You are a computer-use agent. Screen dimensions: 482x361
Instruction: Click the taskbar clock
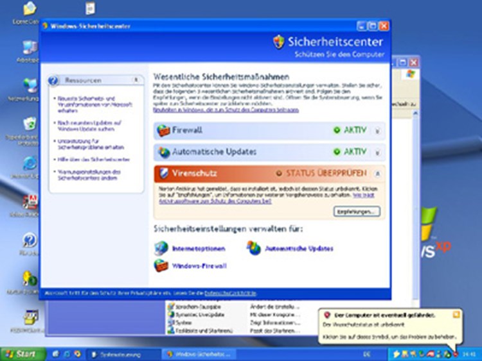click(x=469, y=354)
